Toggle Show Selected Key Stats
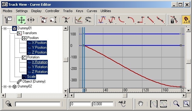 click(122, 104)
